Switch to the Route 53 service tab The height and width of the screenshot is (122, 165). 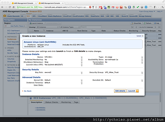click(x=125, y=16)
